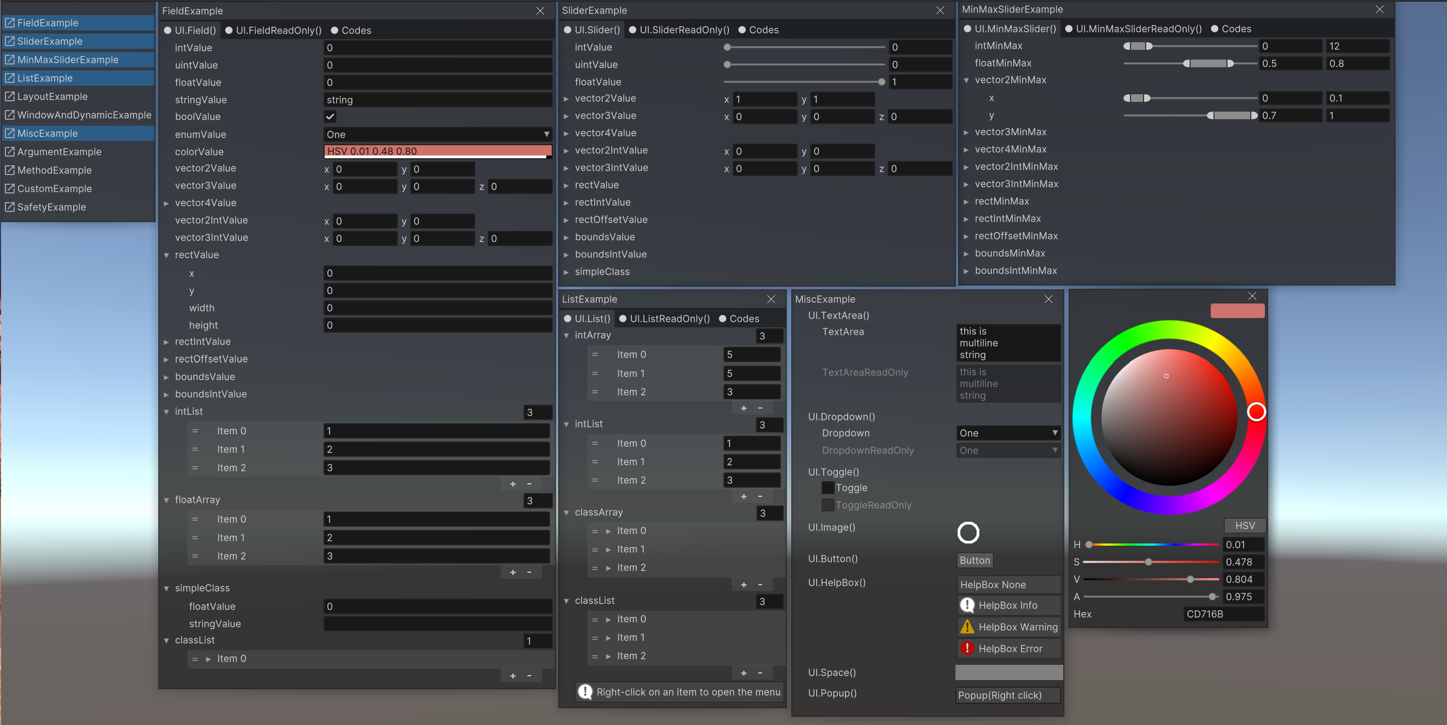This screenshot has width=1447, height=725.
Task: Click the warning triangle in HelpBox Warning
Action: tap(967, 627)
